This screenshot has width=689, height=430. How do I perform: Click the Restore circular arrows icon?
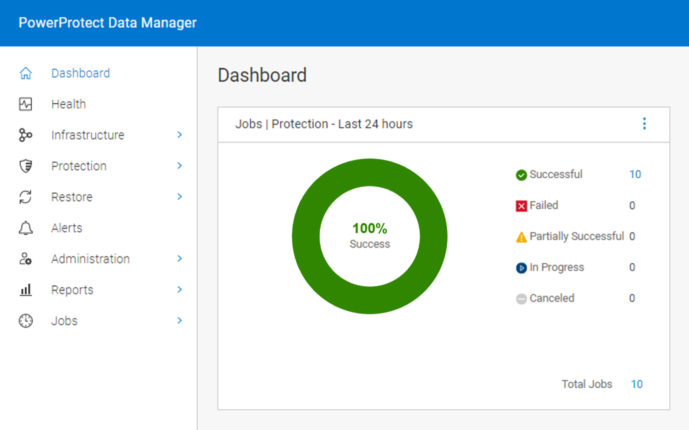point(25,197)
